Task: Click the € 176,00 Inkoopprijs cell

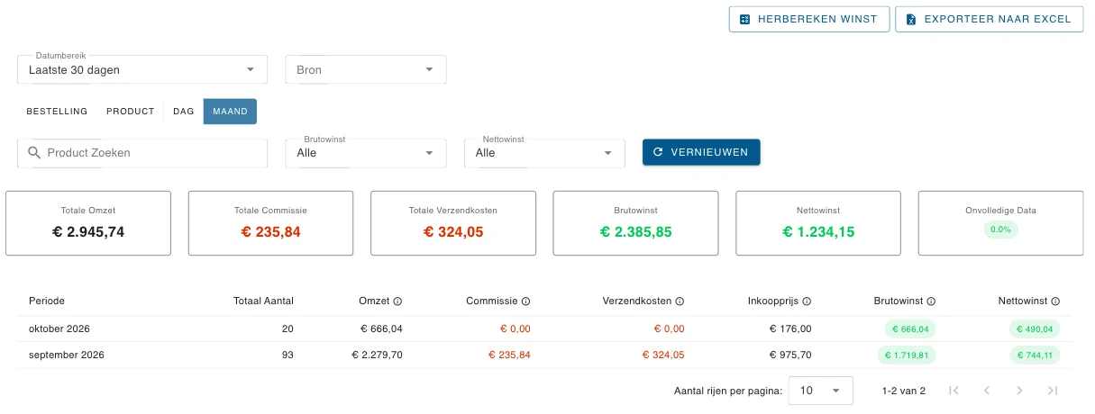Action: [x=790, y=328]
